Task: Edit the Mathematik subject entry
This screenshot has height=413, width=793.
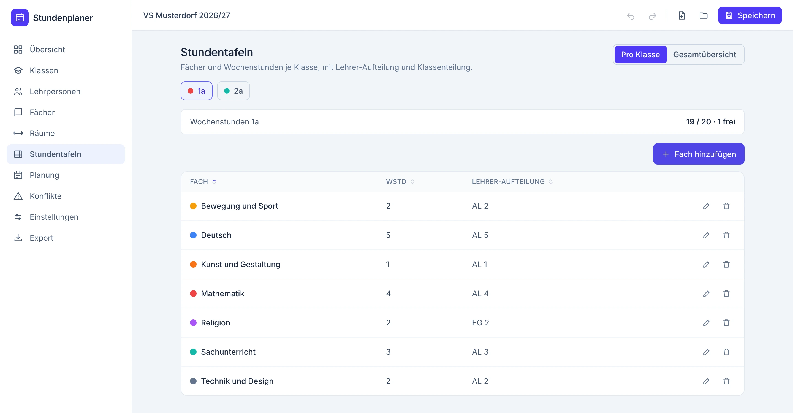Action: pyautogui.click(x=706, y=294)
